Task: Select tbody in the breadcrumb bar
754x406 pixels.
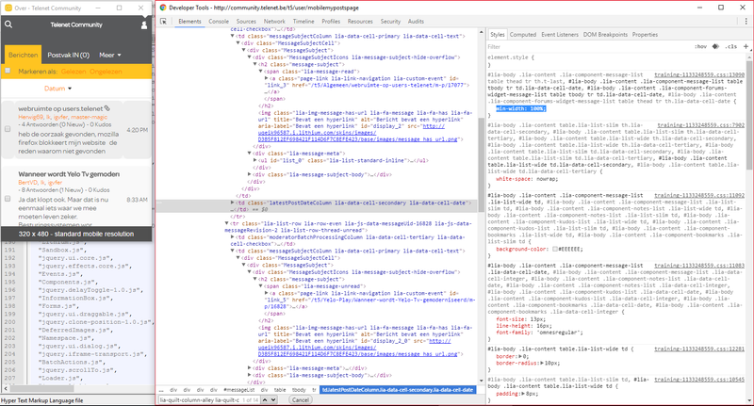Action: tap(299, 390)
